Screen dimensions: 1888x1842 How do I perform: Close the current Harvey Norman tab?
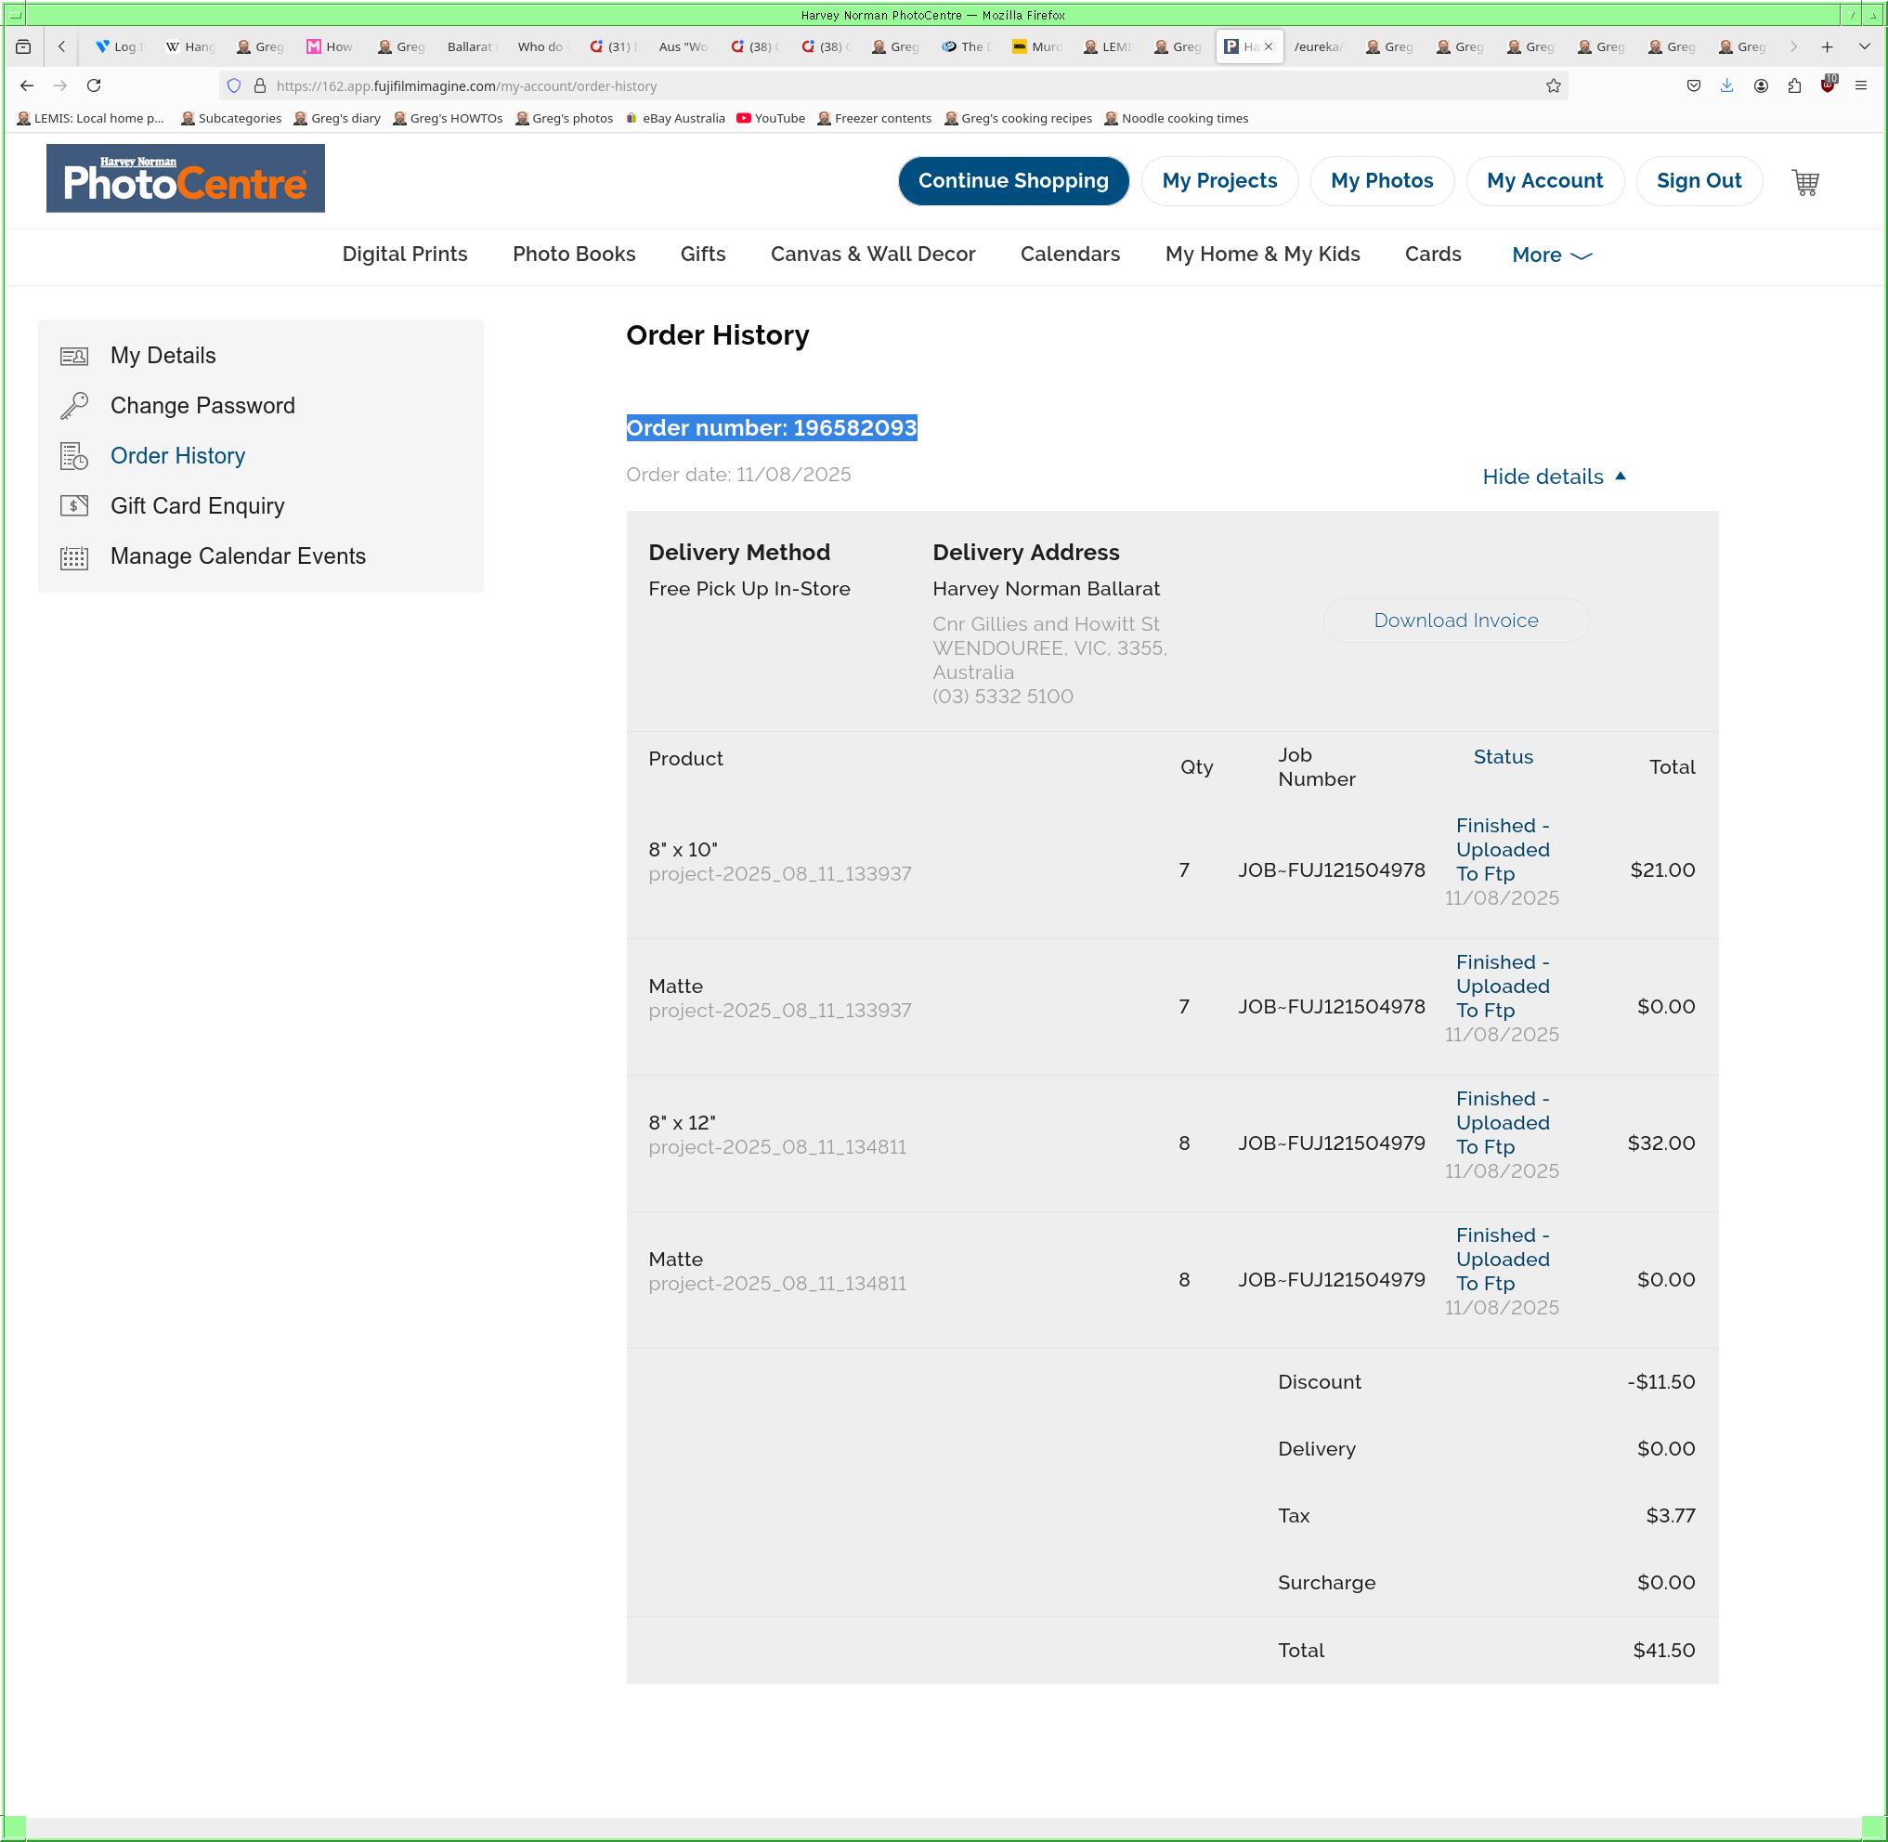(x=1268, y=46)
